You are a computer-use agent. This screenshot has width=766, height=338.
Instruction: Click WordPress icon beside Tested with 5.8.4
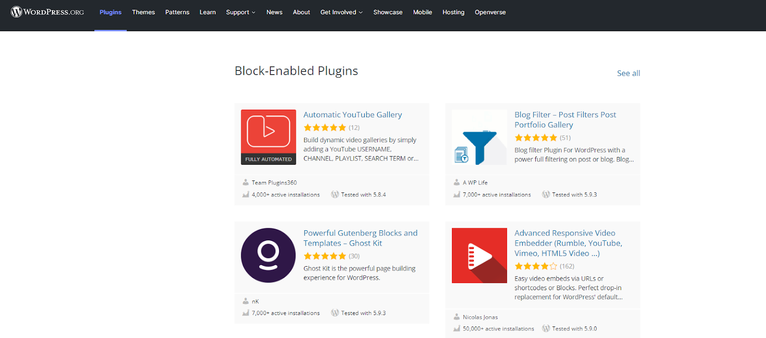tap(335, 194)
